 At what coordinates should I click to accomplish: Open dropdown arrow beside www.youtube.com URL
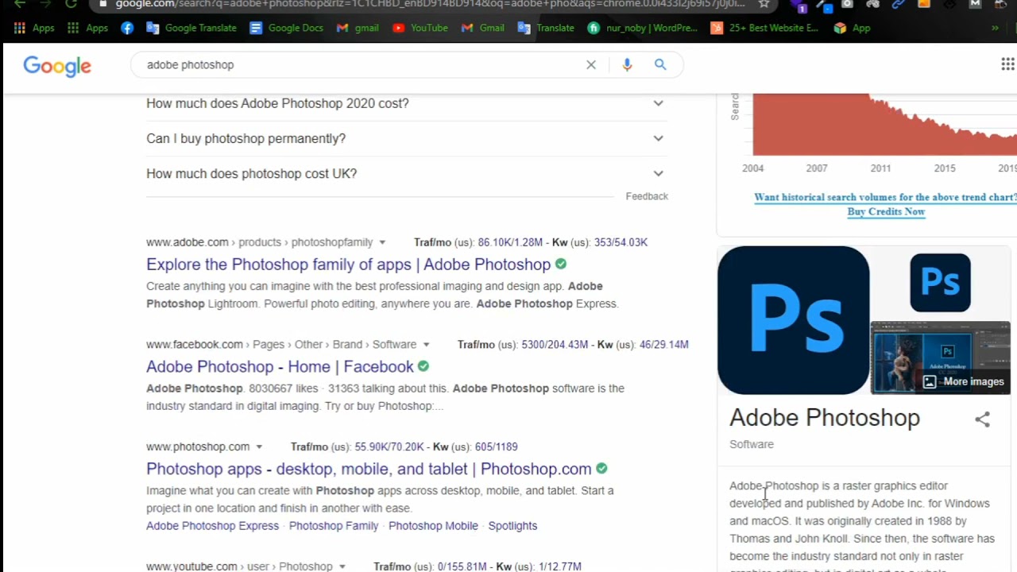342,566
